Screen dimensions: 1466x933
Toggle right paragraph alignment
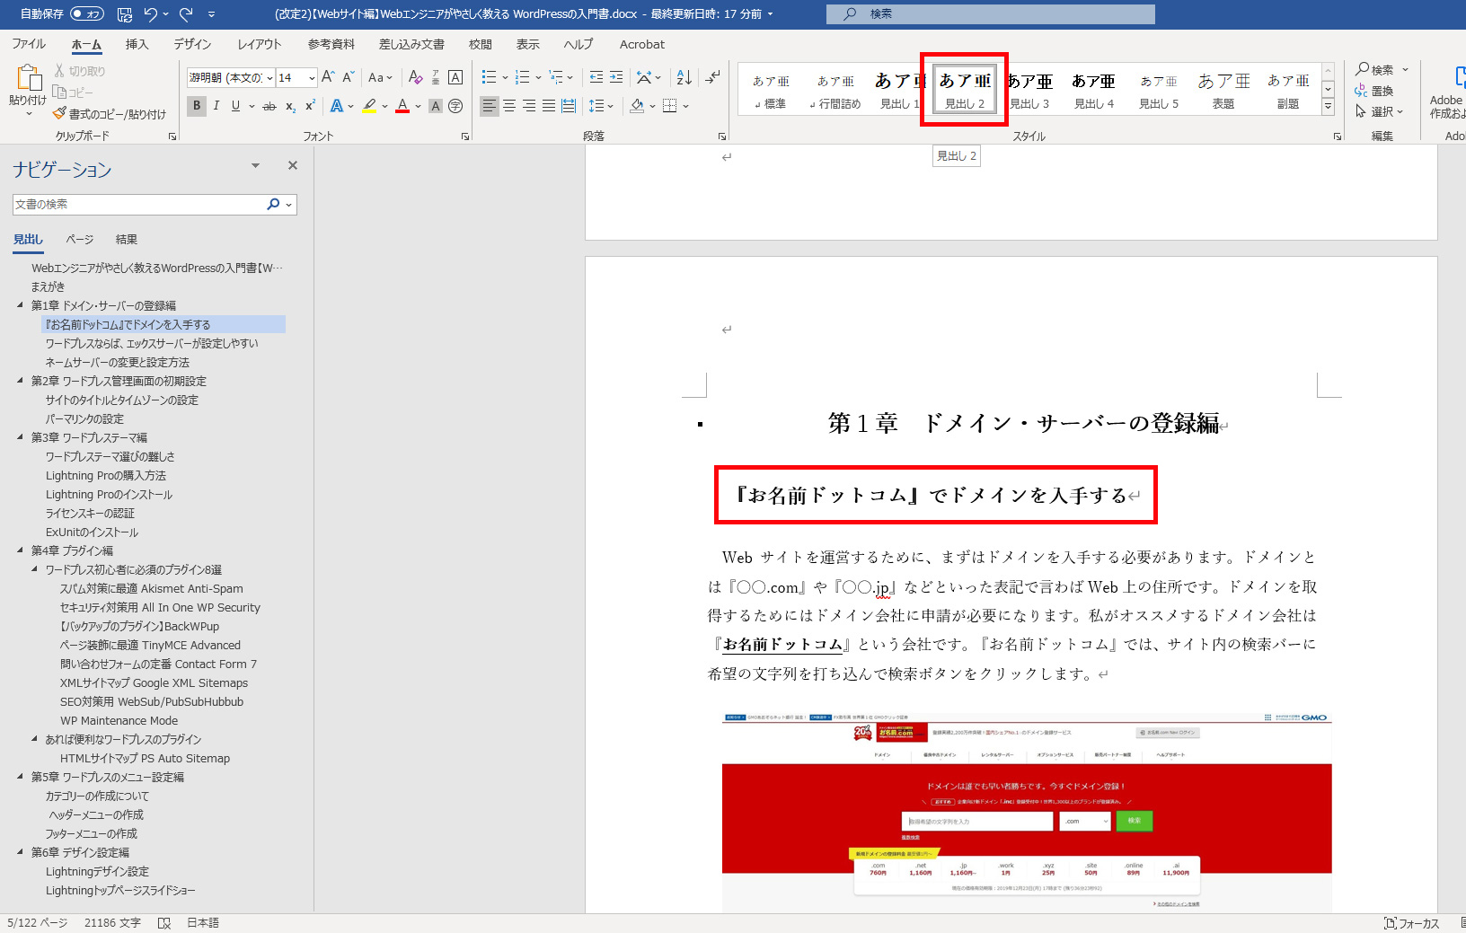coord(529,106)
